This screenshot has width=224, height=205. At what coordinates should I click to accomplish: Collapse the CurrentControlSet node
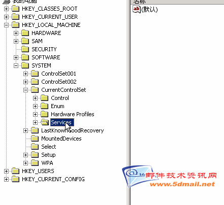point(25,90)
